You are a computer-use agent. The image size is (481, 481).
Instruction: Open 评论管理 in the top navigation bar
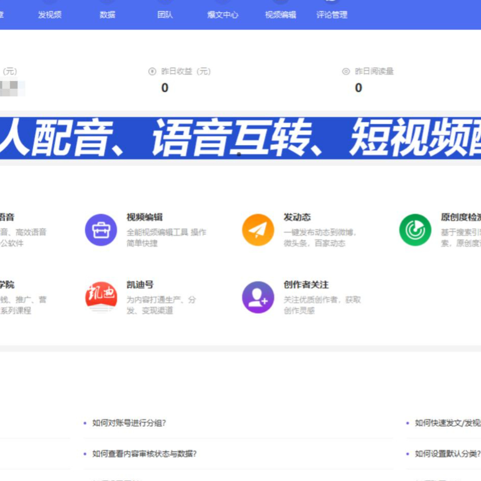[332, 14]
